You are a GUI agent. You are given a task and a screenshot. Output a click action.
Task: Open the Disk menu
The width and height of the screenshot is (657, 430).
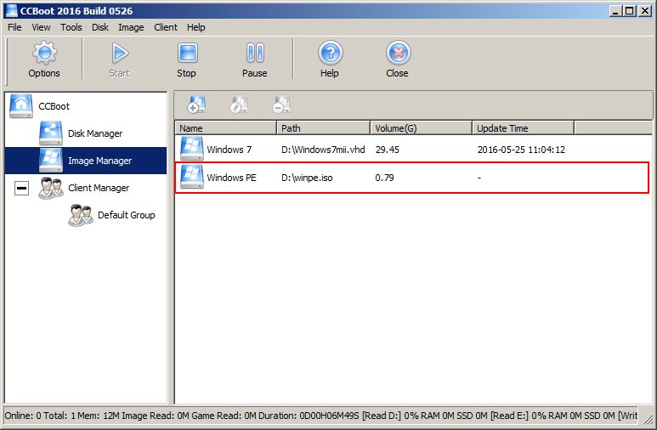tap(100, 27)
